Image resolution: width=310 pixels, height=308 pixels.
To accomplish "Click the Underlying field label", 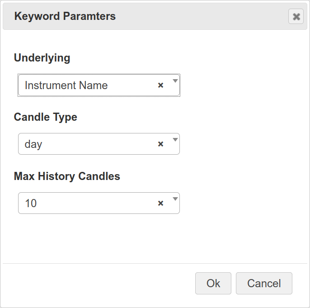I will coord(42,58).
